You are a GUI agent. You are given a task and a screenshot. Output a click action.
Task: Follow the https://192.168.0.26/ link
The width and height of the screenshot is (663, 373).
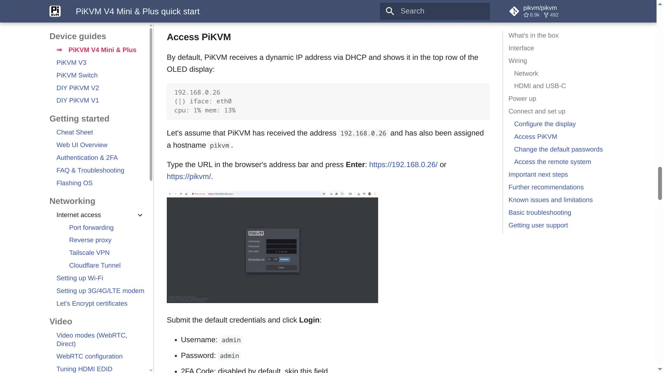pos(403,165)
